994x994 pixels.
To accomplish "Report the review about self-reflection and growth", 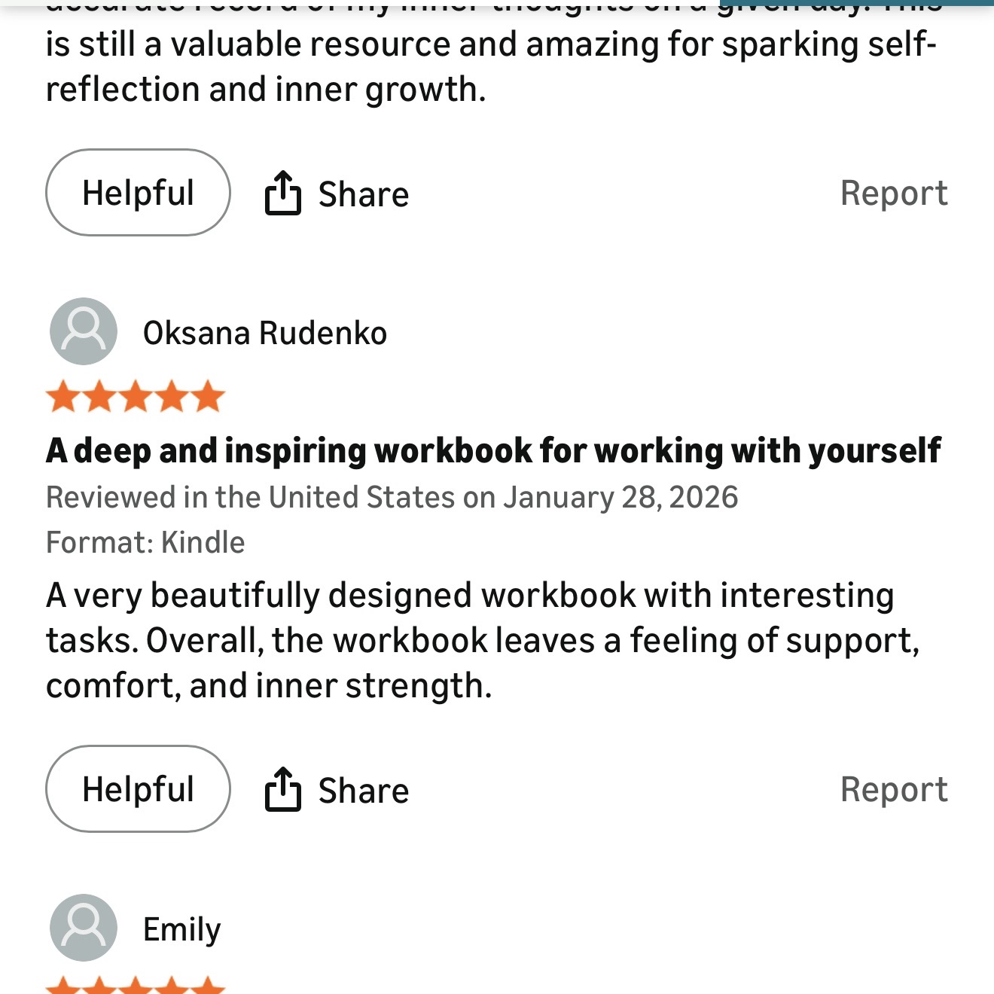I will [894, 193].
